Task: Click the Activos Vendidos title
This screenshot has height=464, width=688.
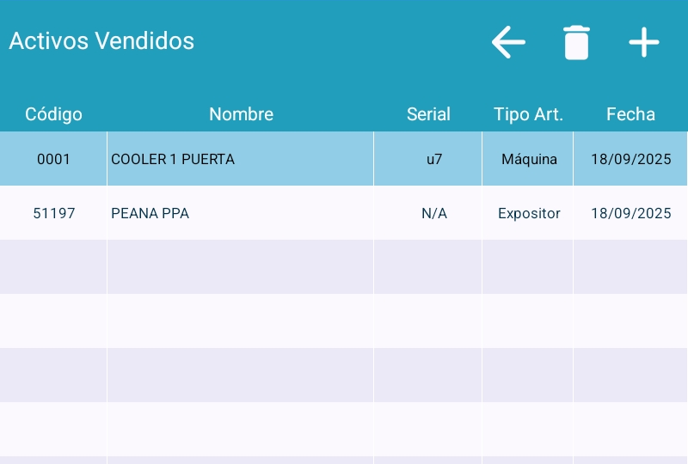Action: click(x=101, y=40)
